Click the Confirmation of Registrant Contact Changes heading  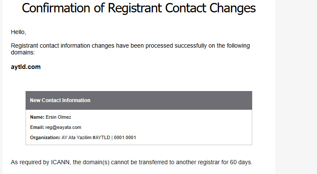click(x=139, y=8)
